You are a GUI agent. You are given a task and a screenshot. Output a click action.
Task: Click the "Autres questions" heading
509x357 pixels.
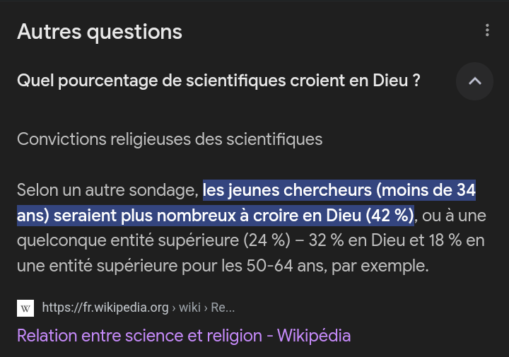pos(100,32)
